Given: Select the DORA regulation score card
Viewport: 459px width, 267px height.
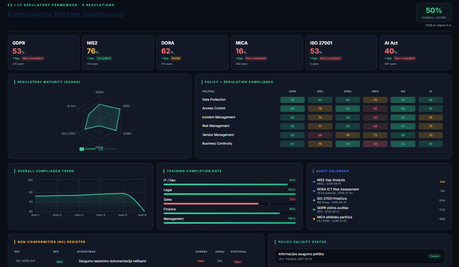Looking at the screenshot, I should click(x=192, y=53).
